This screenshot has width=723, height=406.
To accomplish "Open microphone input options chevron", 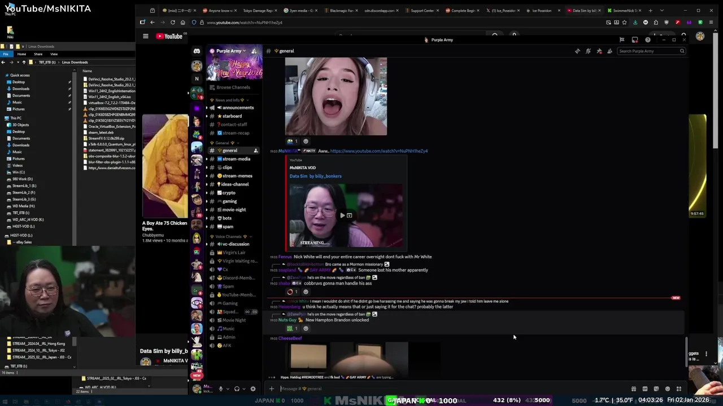I will [x=228, y=389].
